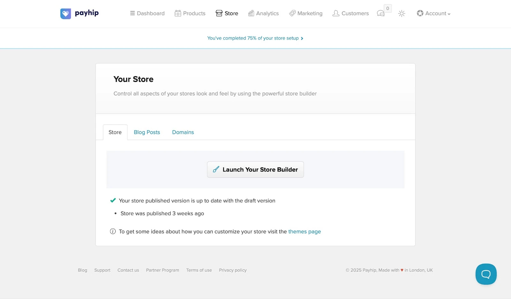Image resolution: width=511 pixels, height=299 pixels.
Task: Click the payhip wordmark text
Action: click(87, 13)
